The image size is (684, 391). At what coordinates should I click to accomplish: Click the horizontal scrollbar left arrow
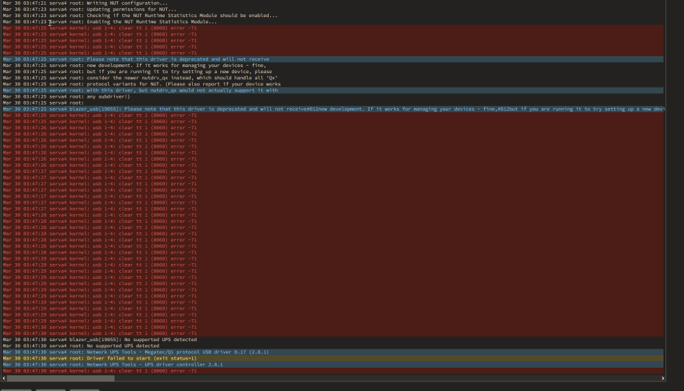(4, 379)
